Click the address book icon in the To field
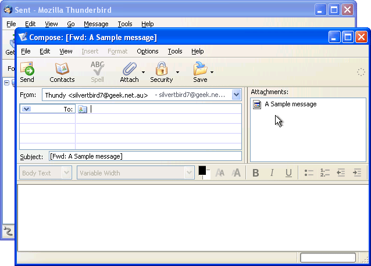This screenshot has height=266, width=371. 83,109
